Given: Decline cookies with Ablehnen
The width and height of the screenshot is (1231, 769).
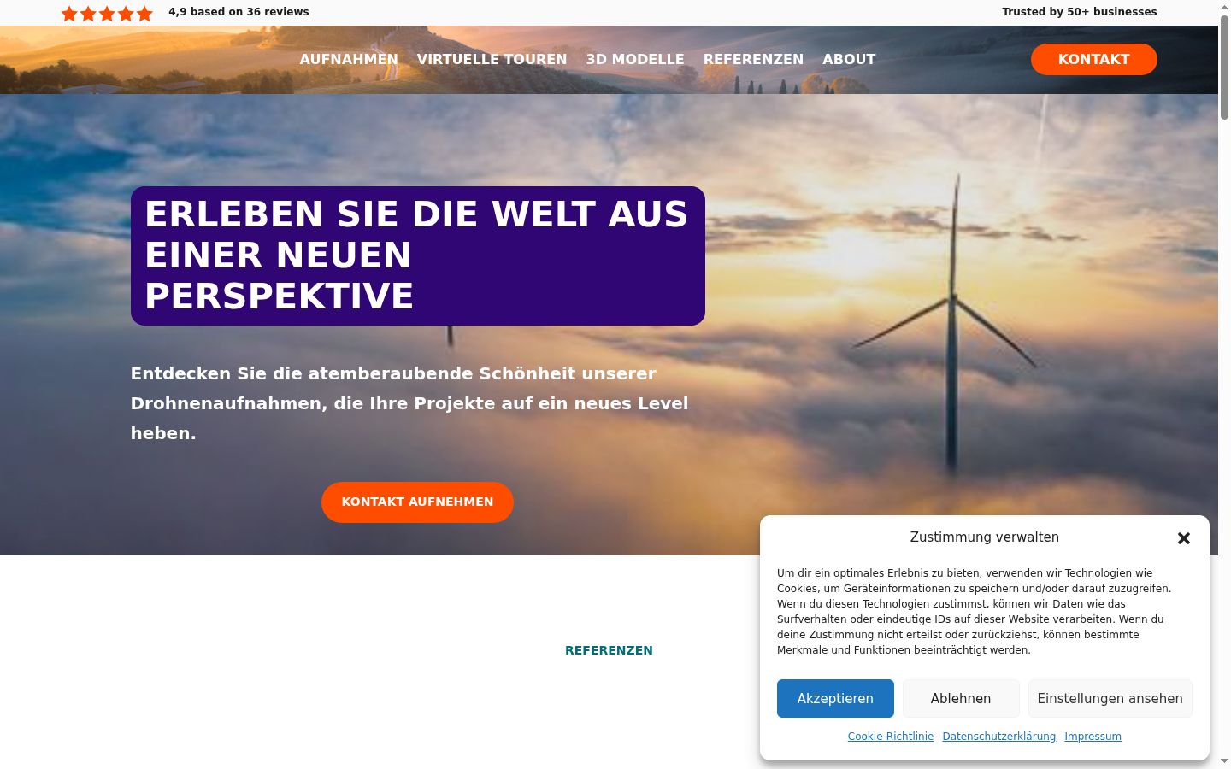Looking at the screenshot, I should coord(961,698).
